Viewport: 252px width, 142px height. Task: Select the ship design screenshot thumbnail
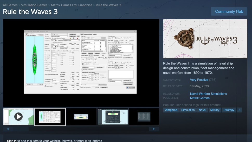pyautogui.click(x=50, y=117)
